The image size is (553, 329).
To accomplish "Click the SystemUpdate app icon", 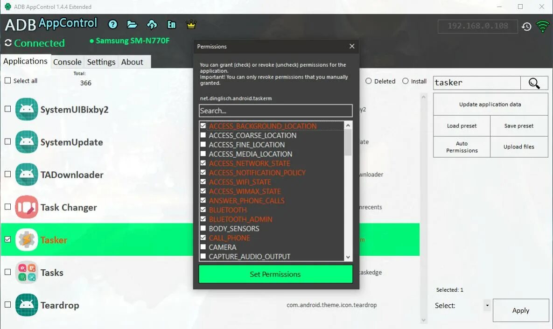I will point(27,142).
